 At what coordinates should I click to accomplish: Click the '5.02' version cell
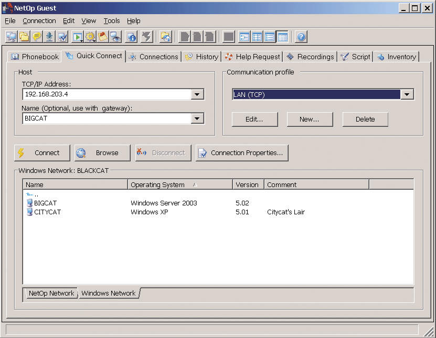coord(242,203)
